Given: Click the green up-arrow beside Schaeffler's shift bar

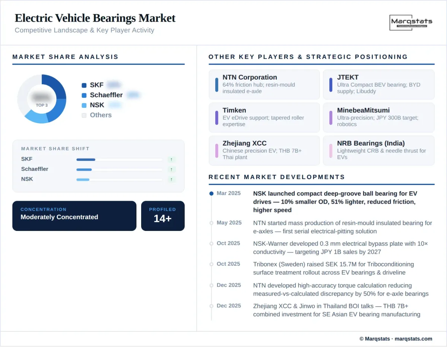Looking at the screenshot, I should 171,169.
